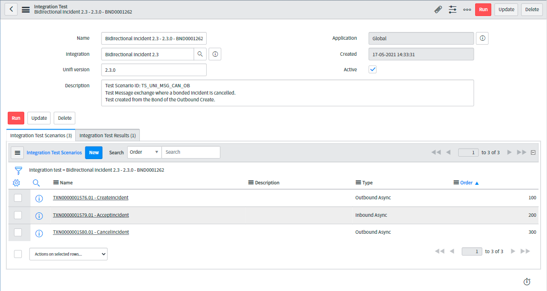Uncheck the Active checkbox
Screen dimensions: 547x291
[x=373, y=70]
